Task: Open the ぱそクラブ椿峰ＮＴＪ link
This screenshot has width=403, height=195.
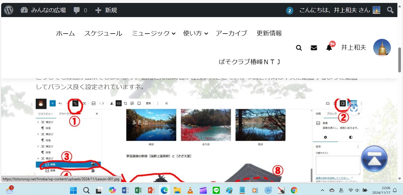Action: pyautogui.click(x=249, y=62)
